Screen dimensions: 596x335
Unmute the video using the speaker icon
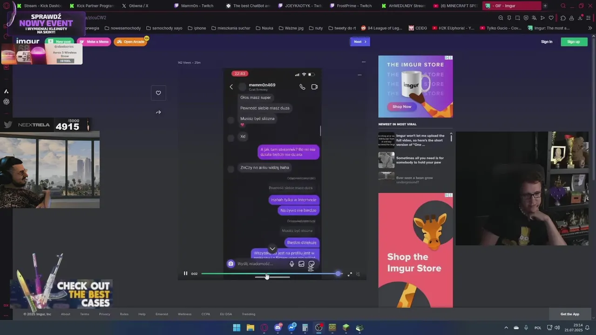358,274
